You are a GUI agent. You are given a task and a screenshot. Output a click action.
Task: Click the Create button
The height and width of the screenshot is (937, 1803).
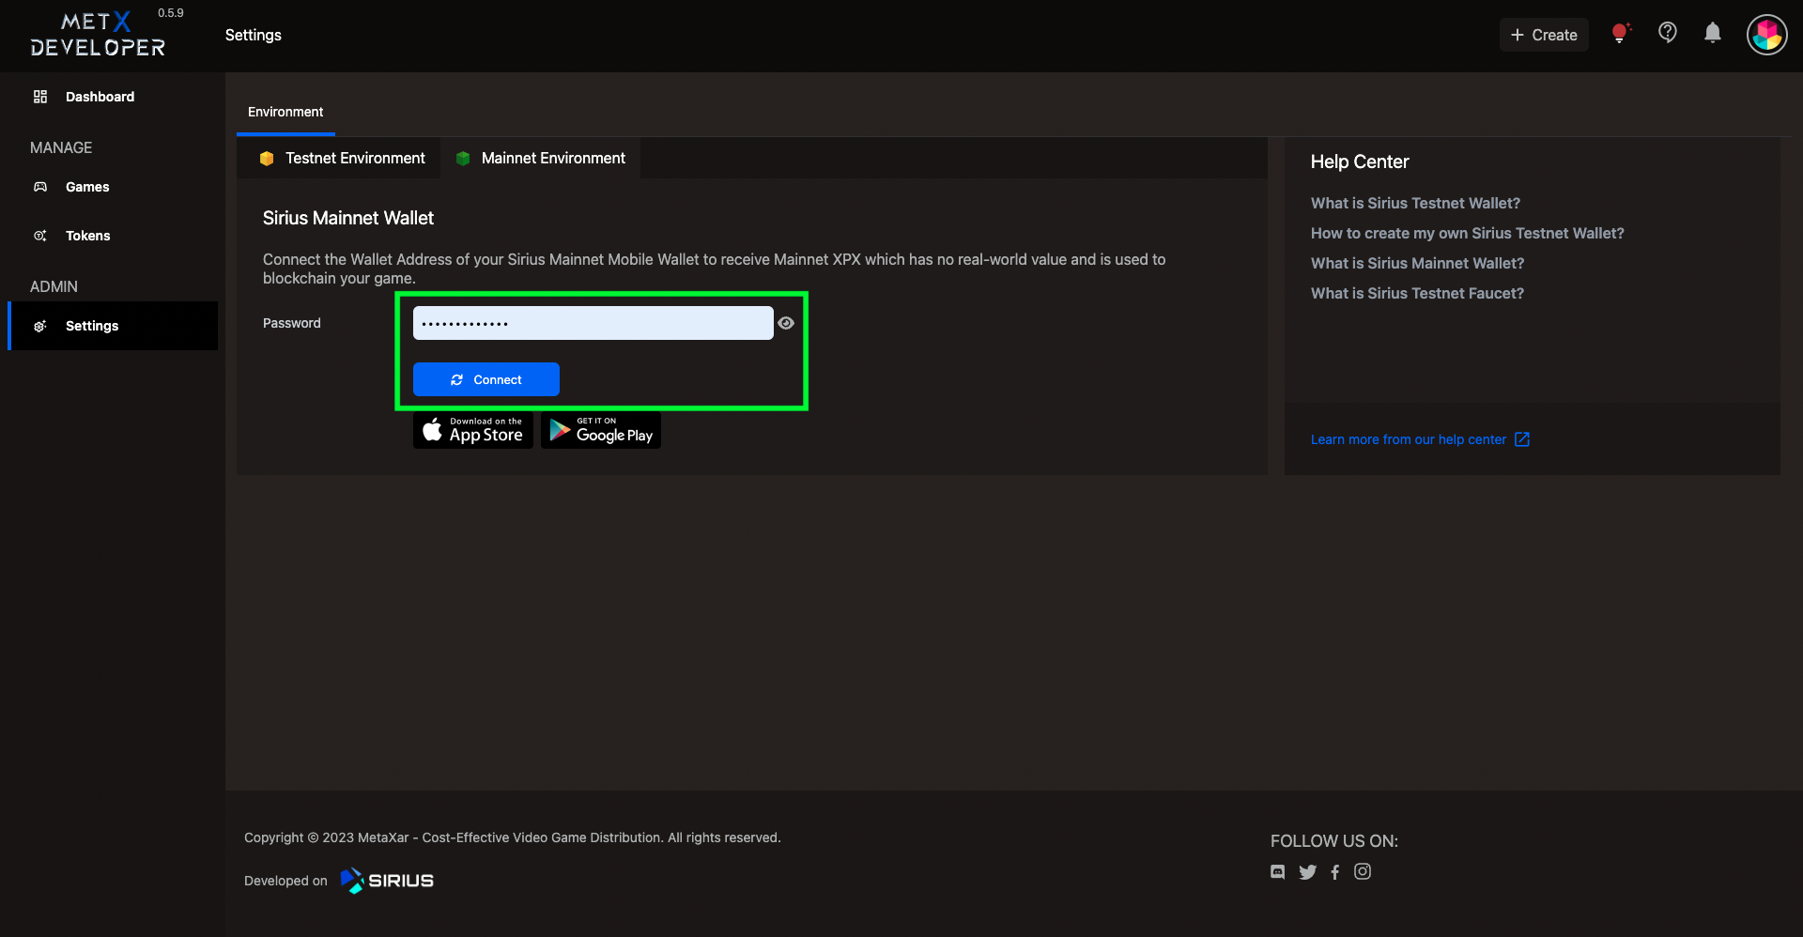tap(1544, 35)
